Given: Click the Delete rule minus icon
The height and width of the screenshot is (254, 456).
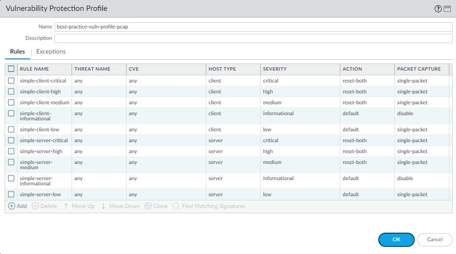Looking at the screenshot, I should click(x=35, y=206).
